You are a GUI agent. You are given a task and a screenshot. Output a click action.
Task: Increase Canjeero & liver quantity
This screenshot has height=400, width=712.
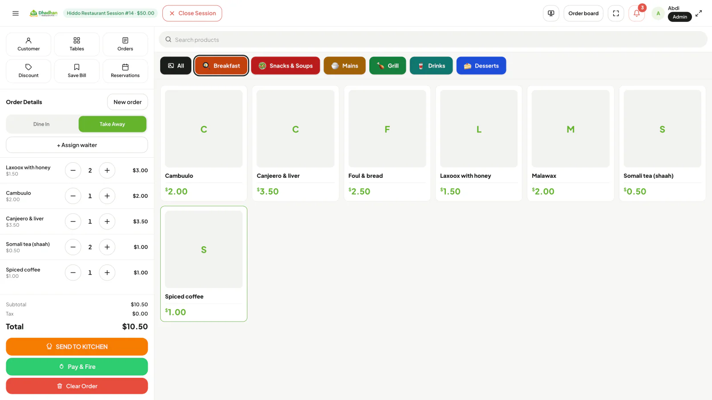point(107,221)
